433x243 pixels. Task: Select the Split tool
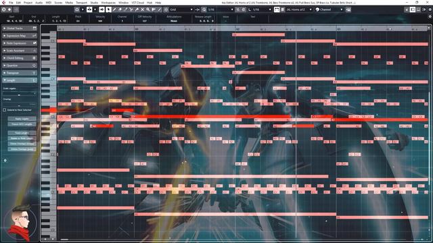(x=131, y=9)
